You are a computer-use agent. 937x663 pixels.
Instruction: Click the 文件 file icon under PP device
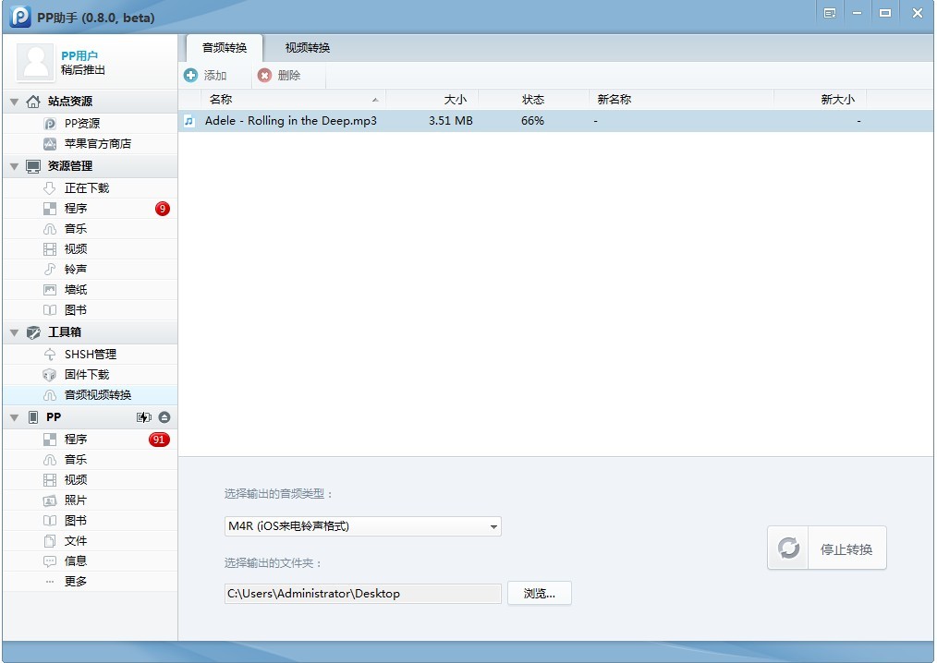(50, 541)
